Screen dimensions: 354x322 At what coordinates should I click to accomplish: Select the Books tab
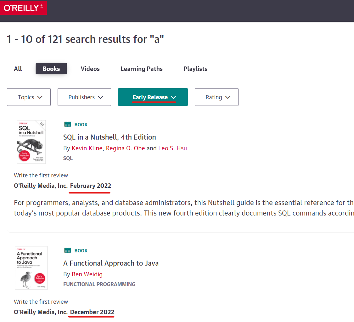pyautogui.click(x=51, y=69)
